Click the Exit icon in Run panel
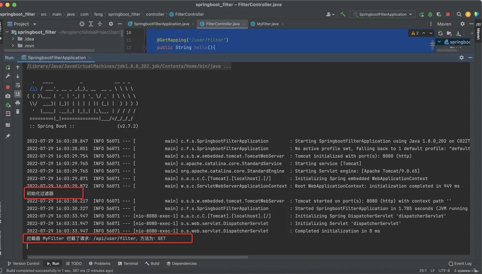The image size is (482, 274). coord(8,114)
